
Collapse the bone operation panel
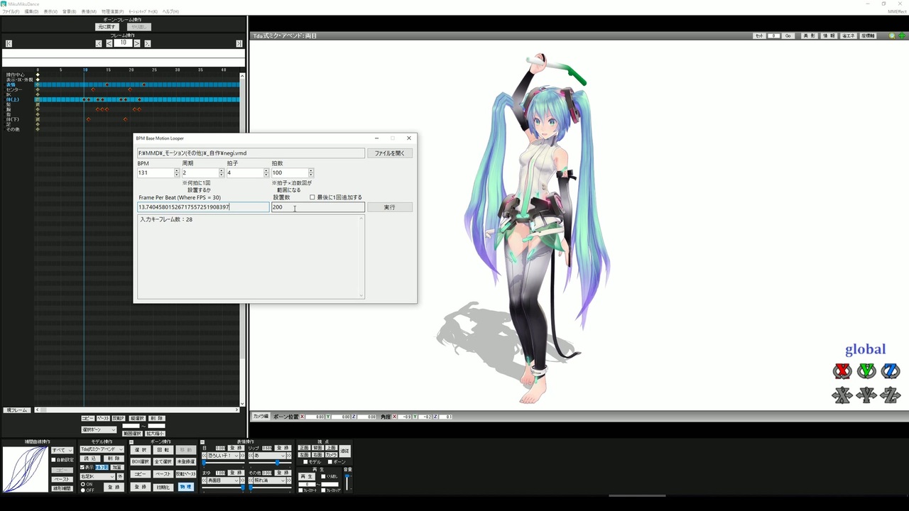(131, 442)
